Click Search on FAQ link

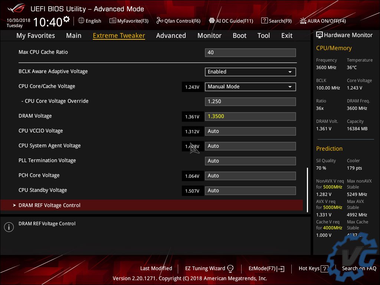click(x=359, y=268)
